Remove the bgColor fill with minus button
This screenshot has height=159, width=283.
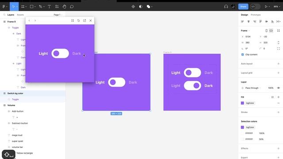point(279,103)
